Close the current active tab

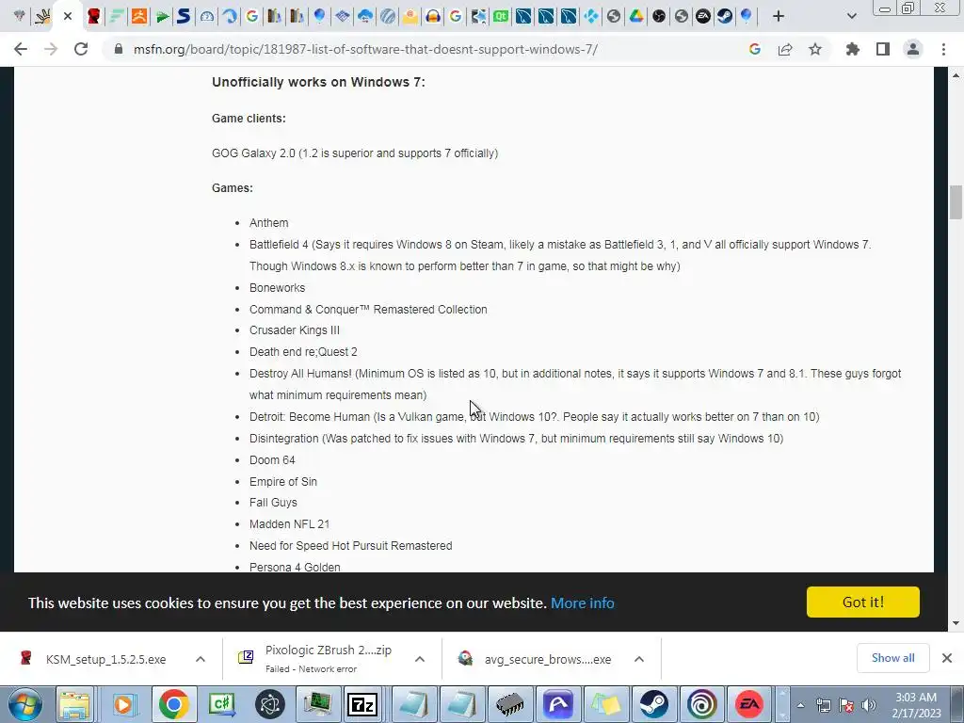click(68, 16)
